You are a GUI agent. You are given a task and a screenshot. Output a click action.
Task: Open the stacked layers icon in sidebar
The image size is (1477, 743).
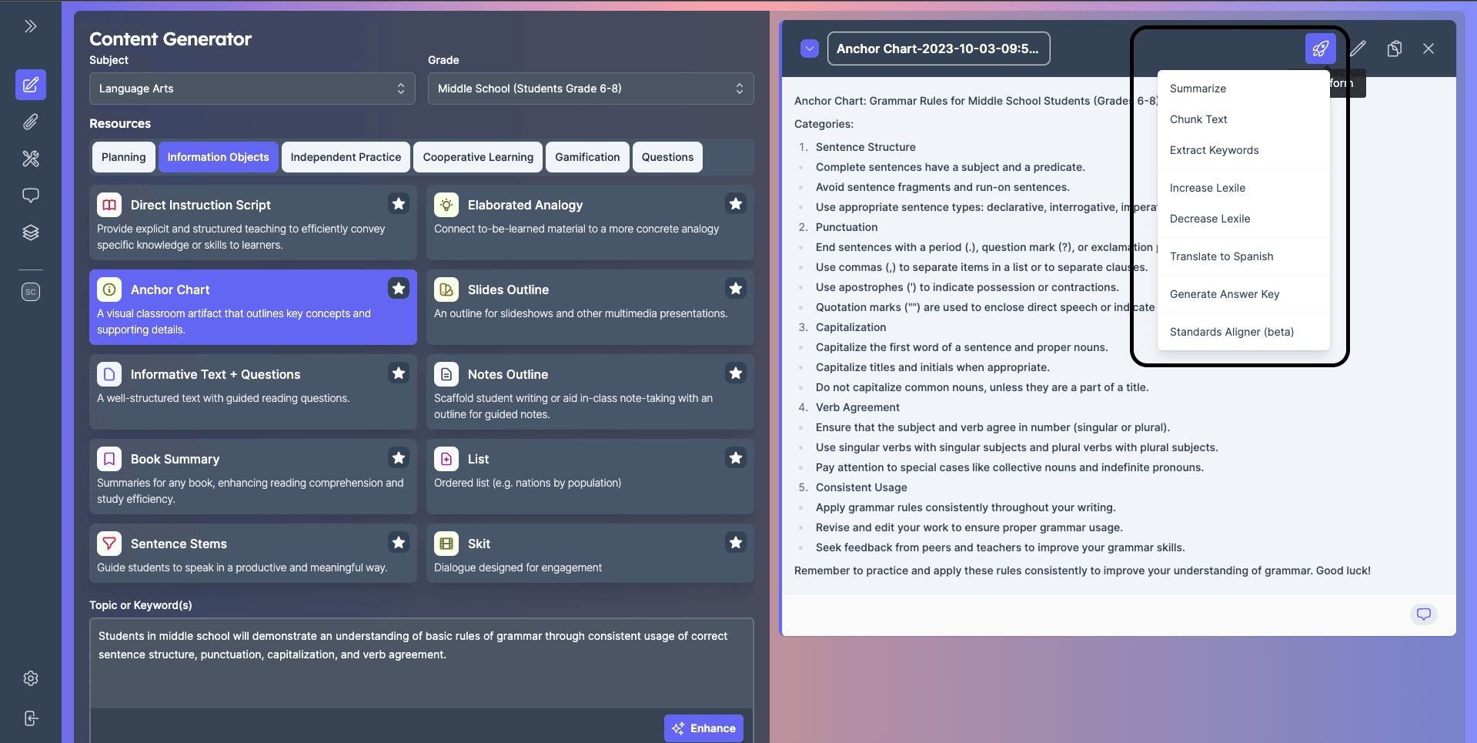click(31, 233)
